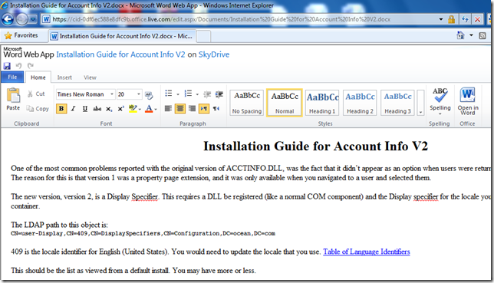Go to SkyDrive link
The width and height of the screenshot is (494, 283).
[x=214, y=54]
